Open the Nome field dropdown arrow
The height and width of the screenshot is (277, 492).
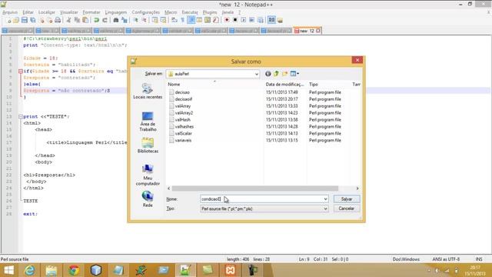click(x=325, y=199)
